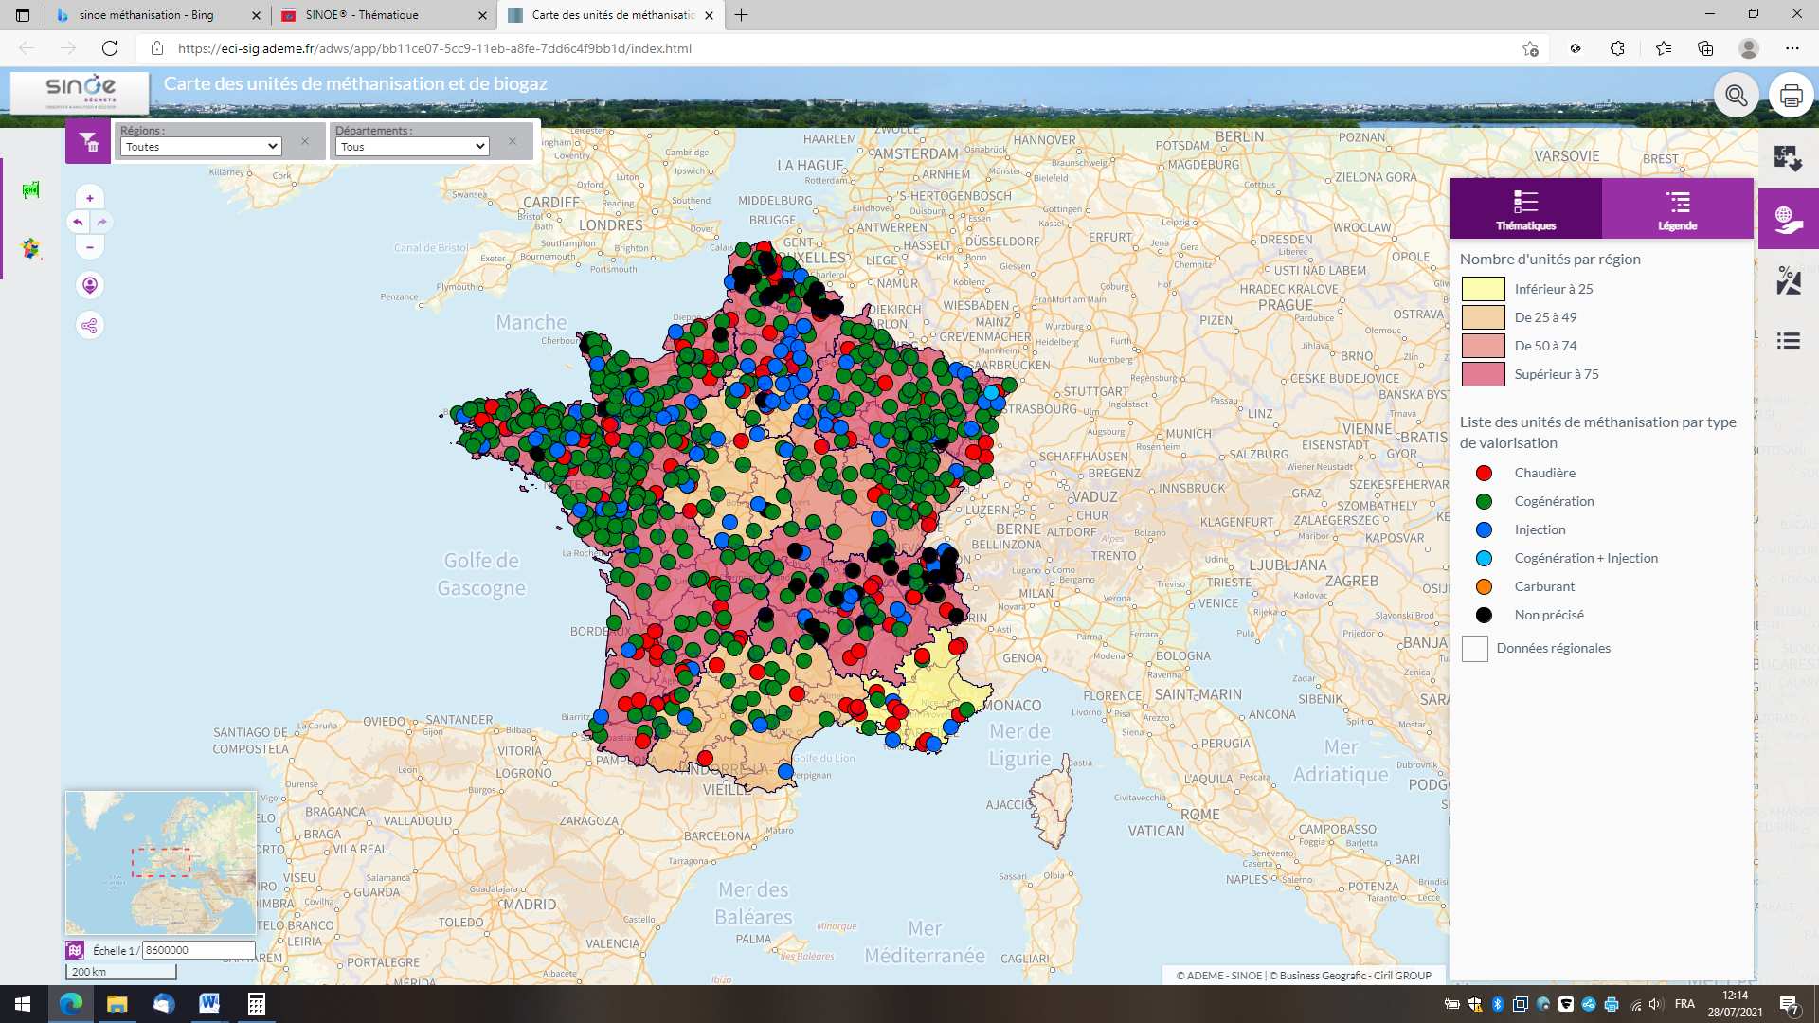Switch to the Légende tab
Image resolution: width=1819 pixels, height=1023 pixels.
pyautogui.click(x=1677, y=209)
